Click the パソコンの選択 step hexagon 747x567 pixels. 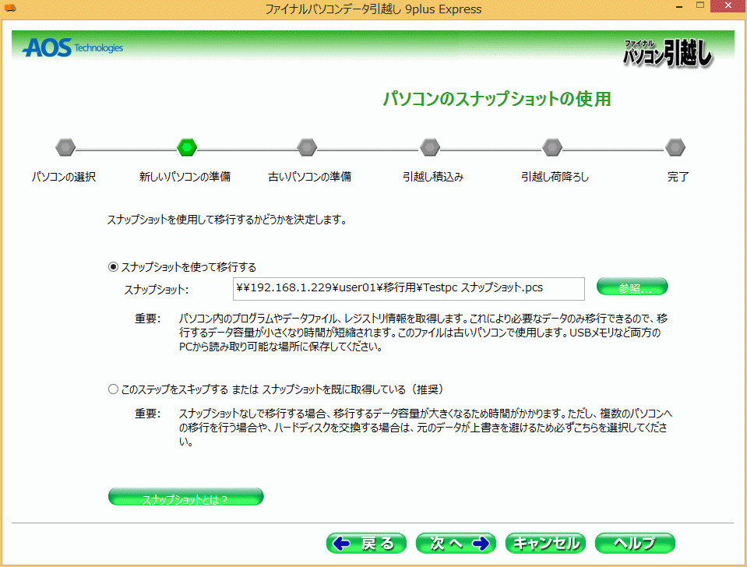[65, 146]
